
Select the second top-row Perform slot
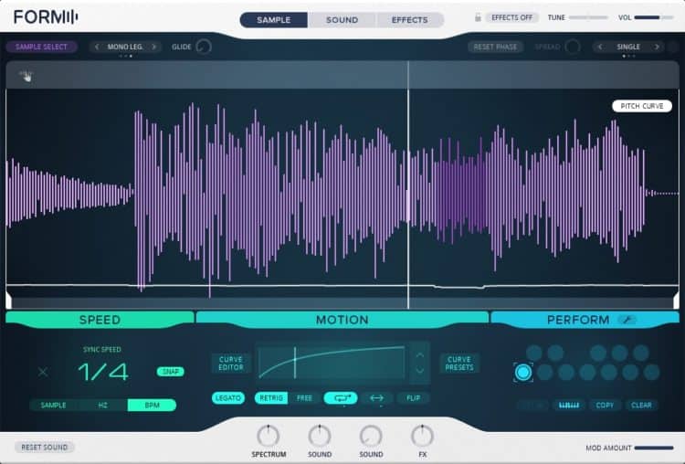click(555, 353)
